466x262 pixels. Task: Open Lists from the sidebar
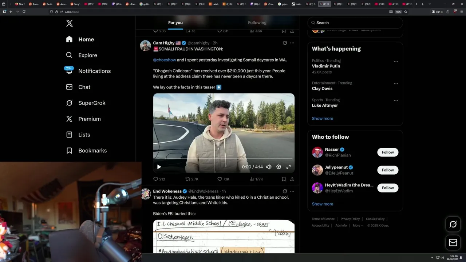tap(78, 135)
